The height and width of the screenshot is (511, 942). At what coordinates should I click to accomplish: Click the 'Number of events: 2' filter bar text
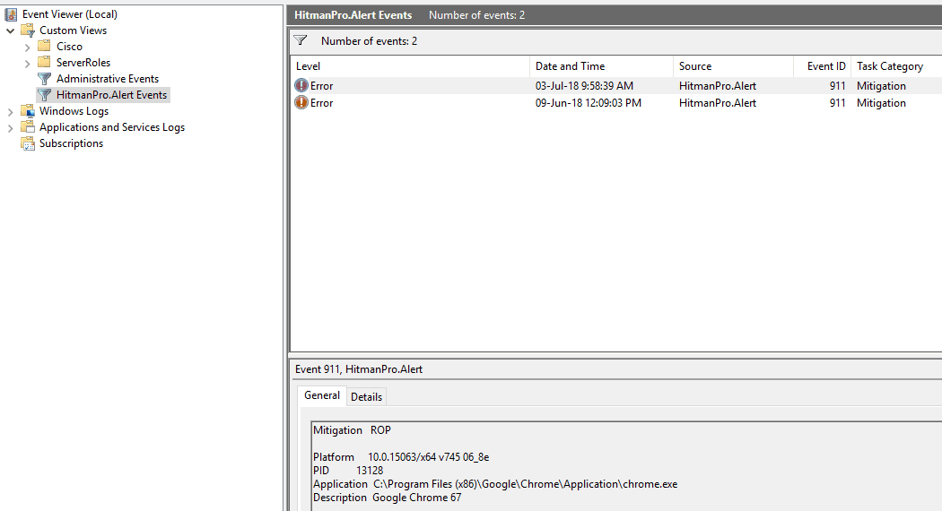pos(369,41)
